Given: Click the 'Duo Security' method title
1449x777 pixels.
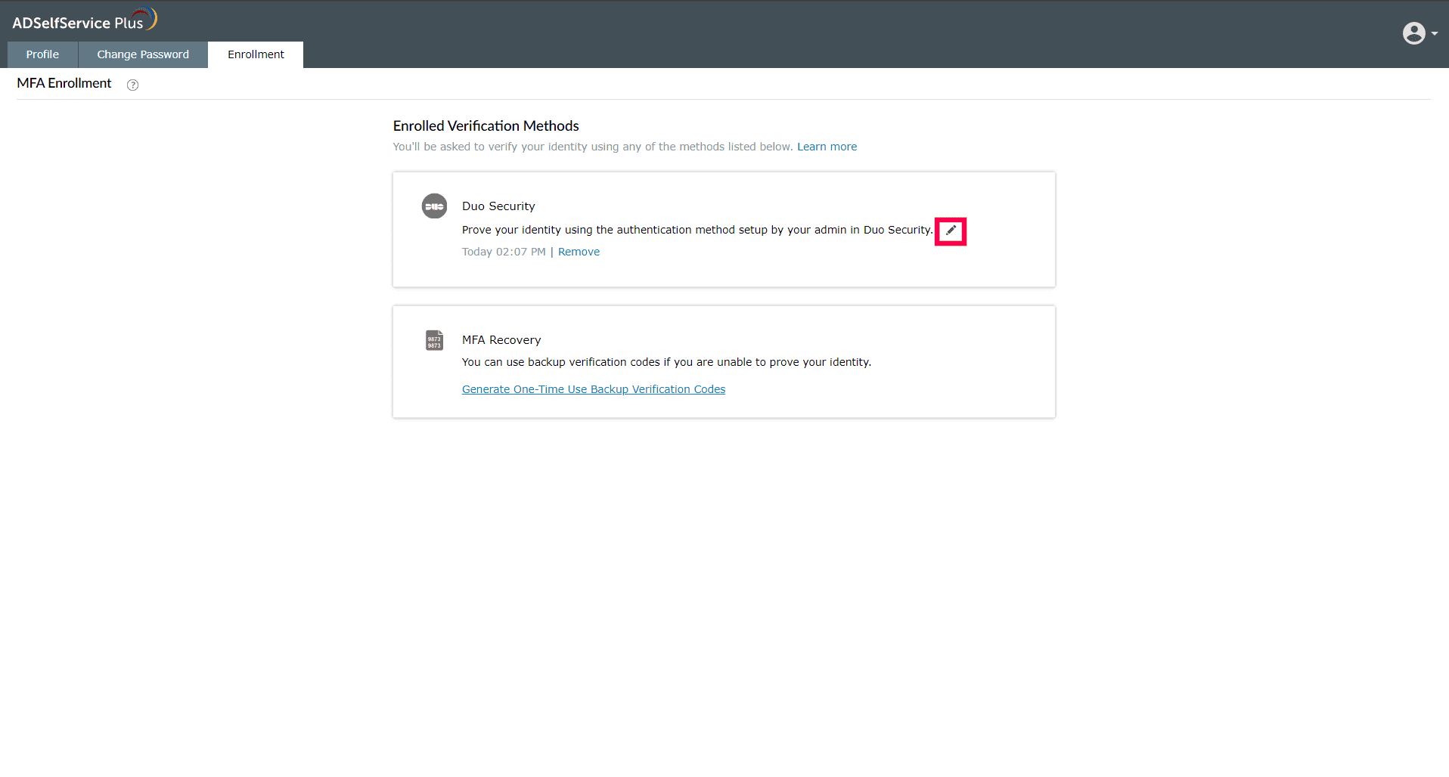Looking at the screenshot, I should pos(498,206).
